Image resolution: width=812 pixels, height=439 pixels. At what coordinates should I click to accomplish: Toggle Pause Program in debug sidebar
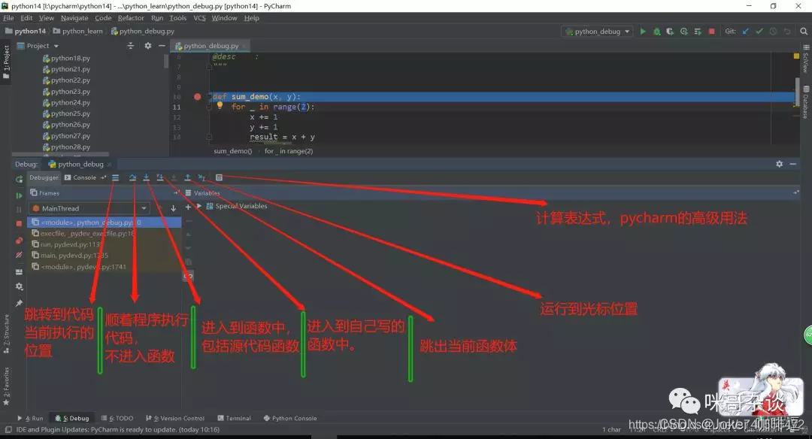(18, 208)
